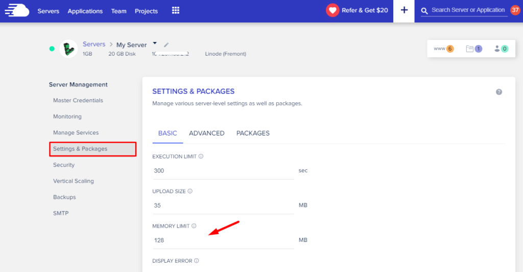Switch to the Advanced tab

pos(206,133)
